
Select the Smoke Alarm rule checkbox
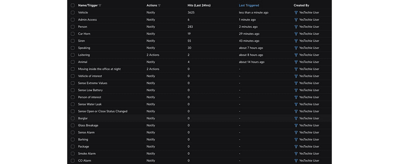point(73,154)
